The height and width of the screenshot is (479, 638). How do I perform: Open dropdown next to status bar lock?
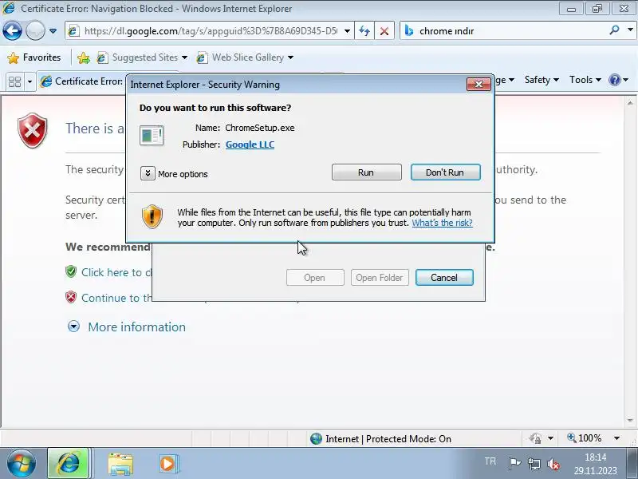point(550,438)
